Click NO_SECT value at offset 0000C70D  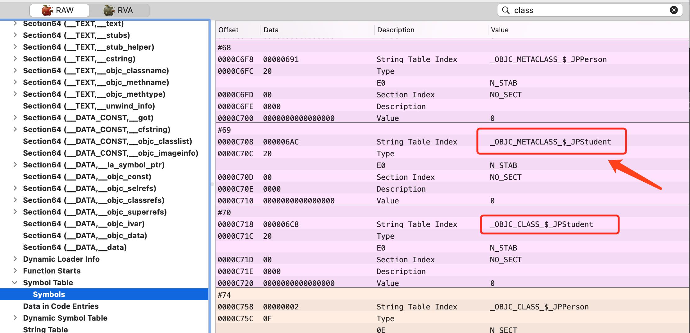pyautogui.click(x=506, y=177)
